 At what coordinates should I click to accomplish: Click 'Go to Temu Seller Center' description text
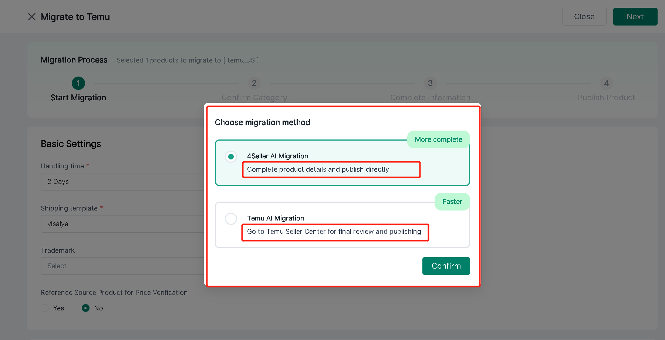point(334,232)
